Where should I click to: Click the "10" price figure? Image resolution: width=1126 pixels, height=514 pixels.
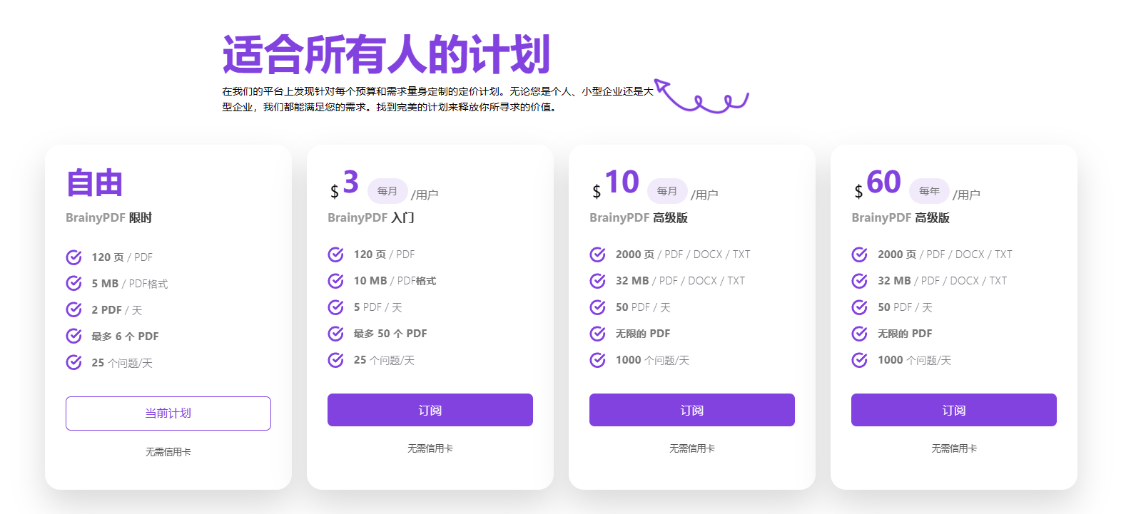[x=622, y=183]
